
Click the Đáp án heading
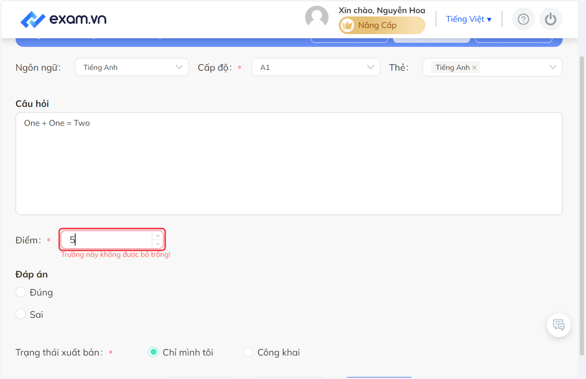click(x=32, y=274)
